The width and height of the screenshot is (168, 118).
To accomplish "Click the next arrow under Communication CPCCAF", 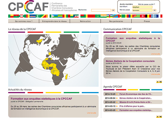I will [157, 82].
